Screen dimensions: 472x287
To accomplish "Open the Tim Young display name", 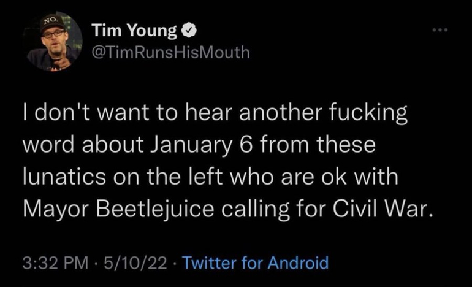I will click(x=134, y=30).
